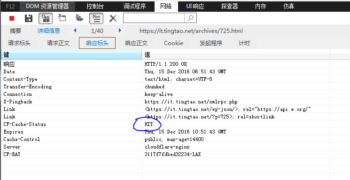Select cloudflare-nginx value
Image resolution: width=350 pixels, height=180 pixels.
pyautogui.click(x=167, y=147)
